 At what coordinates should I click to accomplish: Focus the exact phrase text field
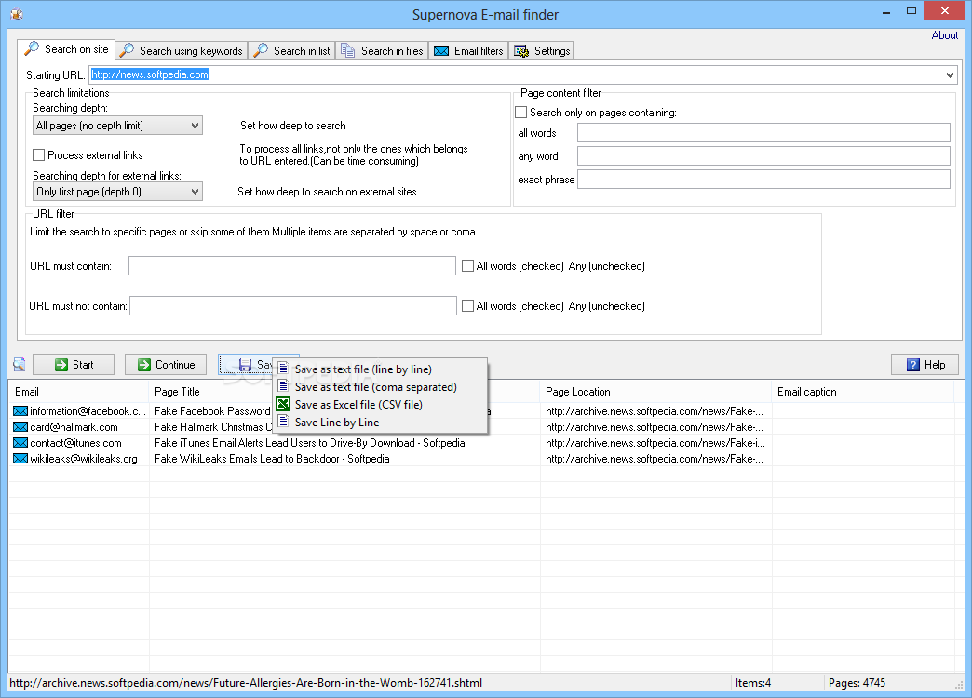[x=763, y=179]
